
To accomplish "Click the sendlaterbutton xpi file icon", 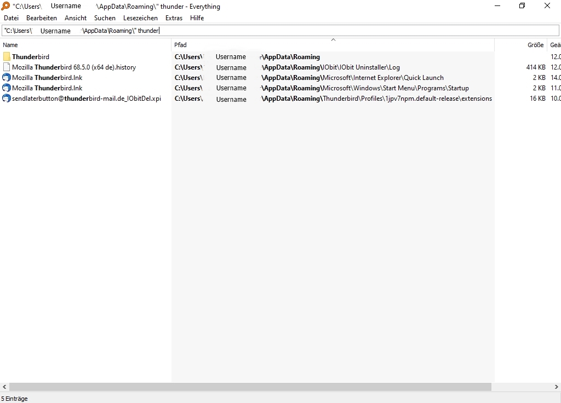I will tap(7, 98).
